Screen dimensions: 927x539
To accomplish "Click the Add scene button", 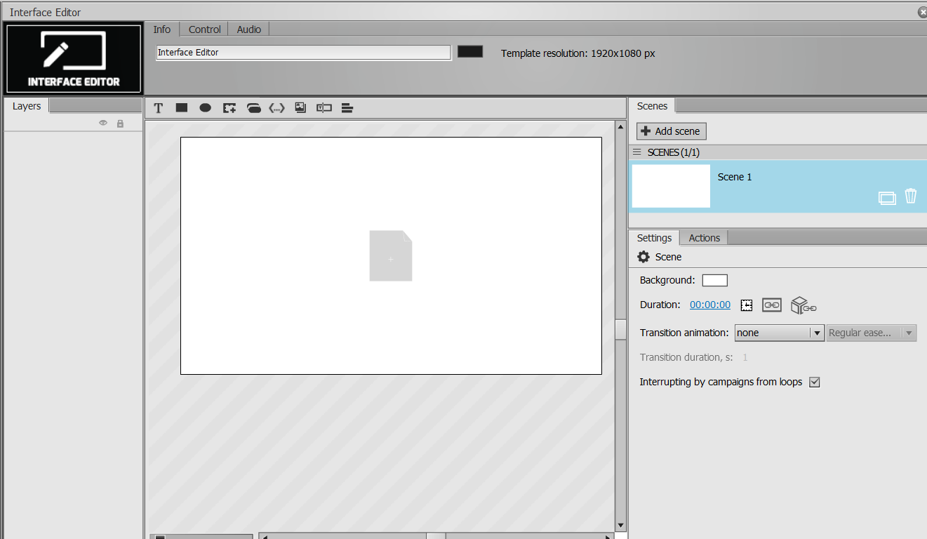I will [672, 131].
